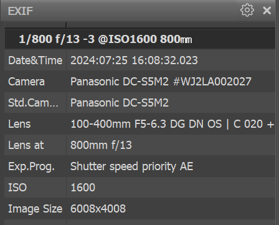Screen dimensions: 279x225
Task: Click the ISO row label
Action: [x=17, y=188]
